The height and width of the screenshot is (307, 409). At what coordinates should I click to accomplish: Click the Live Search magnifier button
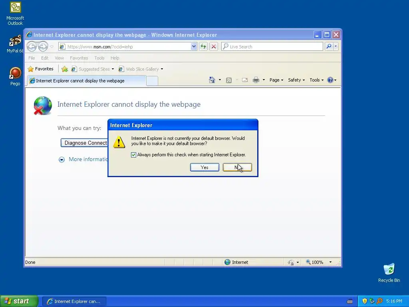tap(329, 46)
